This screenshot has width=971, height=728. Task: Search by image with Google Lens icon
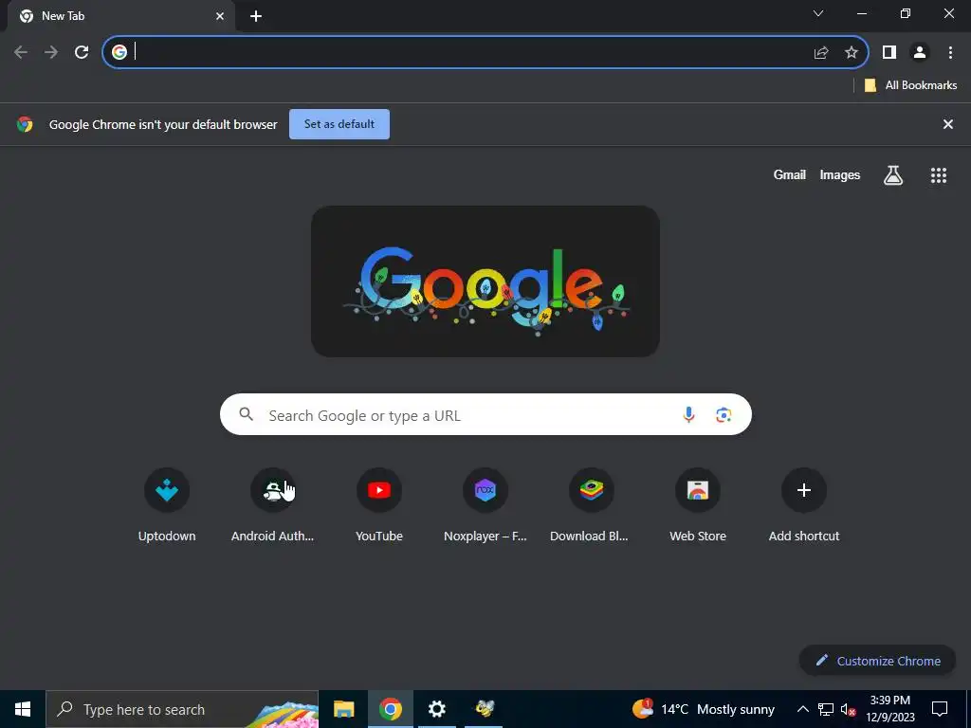(724, 415)
